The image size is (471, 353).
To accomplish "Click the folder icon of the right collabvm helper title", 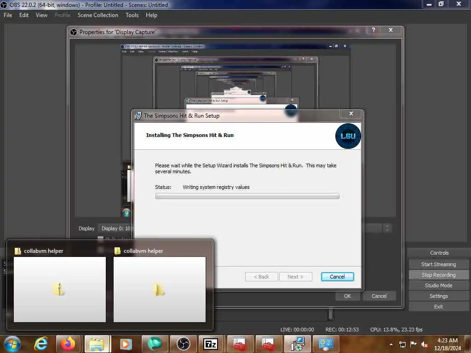I will point(117,251).
